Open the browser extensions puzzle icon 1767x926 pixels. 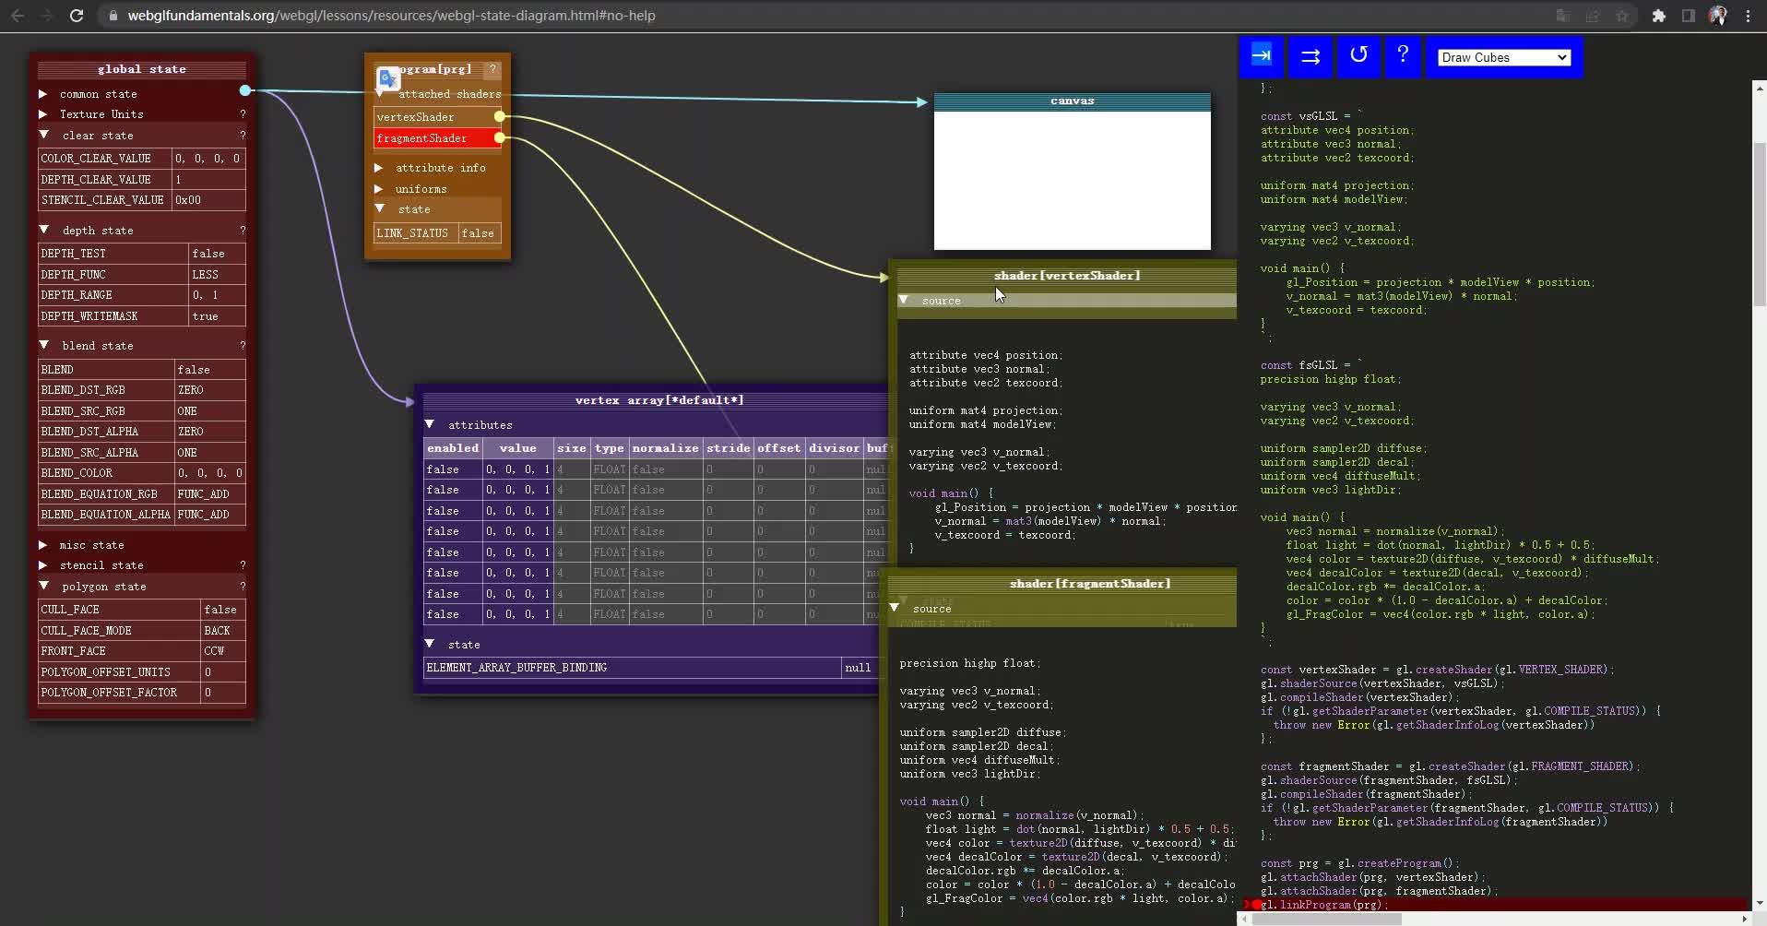(x=1658, y=16)
